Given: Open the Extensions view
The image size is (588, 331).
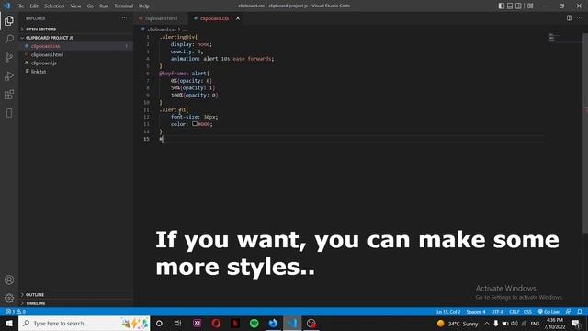Looking at the screenshot, I should click(9, 94).
